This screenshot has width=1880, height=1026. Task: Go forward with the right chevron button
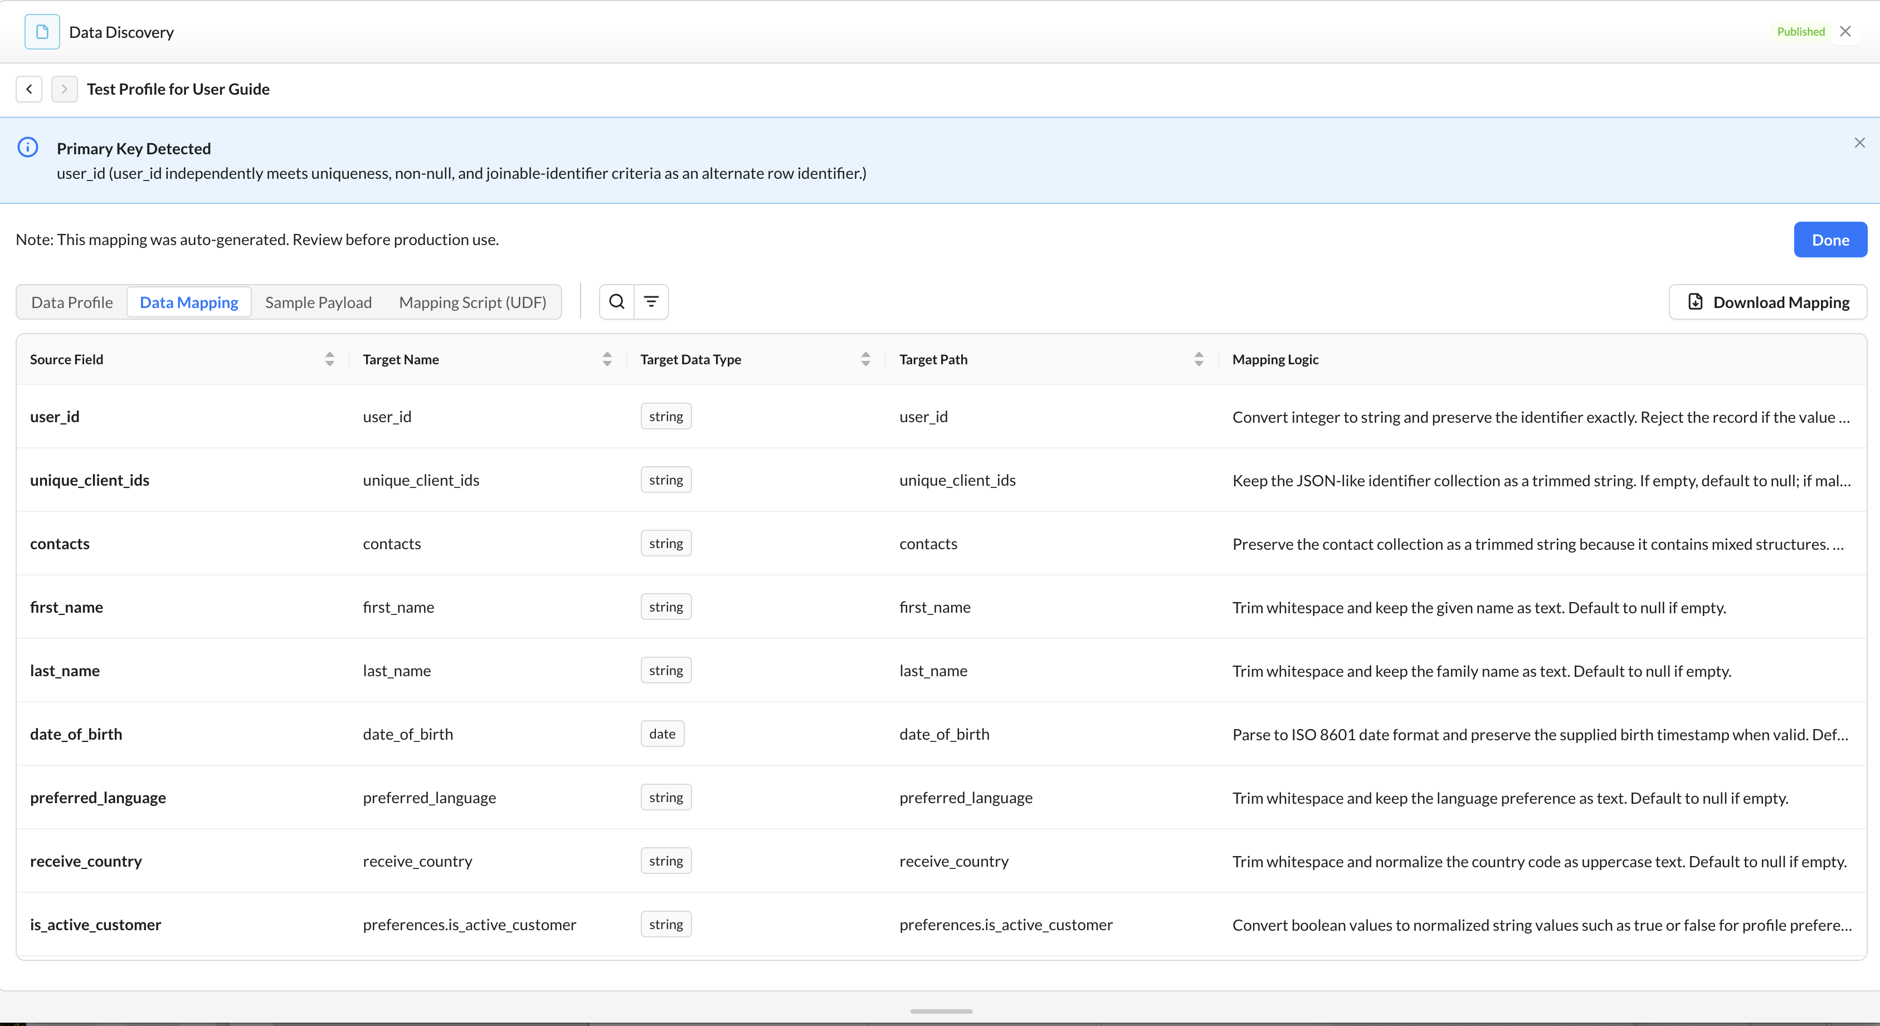point(64,89)
